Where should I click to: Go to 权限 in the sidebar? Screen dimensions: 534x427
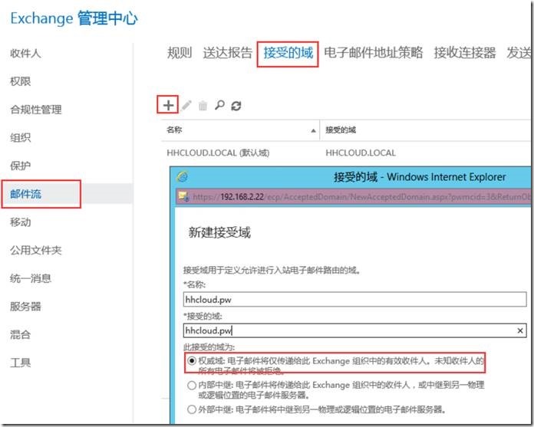coord(21,81)
